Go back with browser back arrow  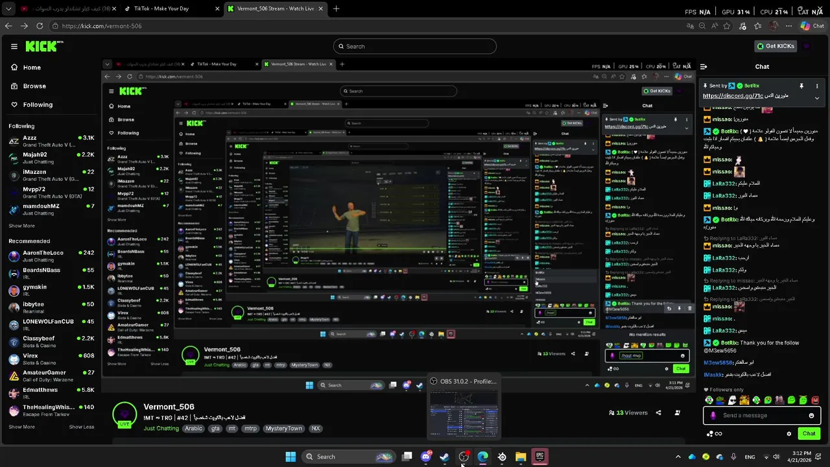(x=8, y=26)
